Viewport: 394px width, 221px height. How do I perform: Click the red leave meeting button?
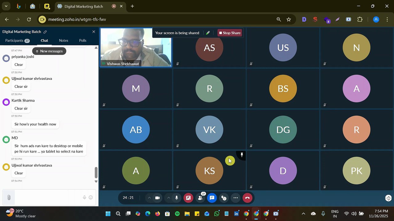[x=247, y=198]
